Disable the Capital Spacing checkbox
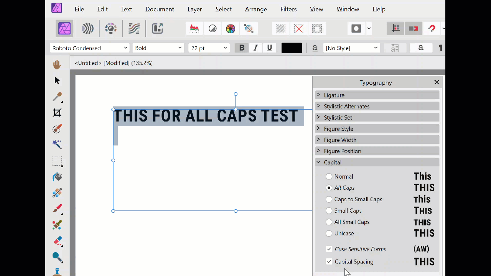The image size is (491, 276). (x=329, y=261)
